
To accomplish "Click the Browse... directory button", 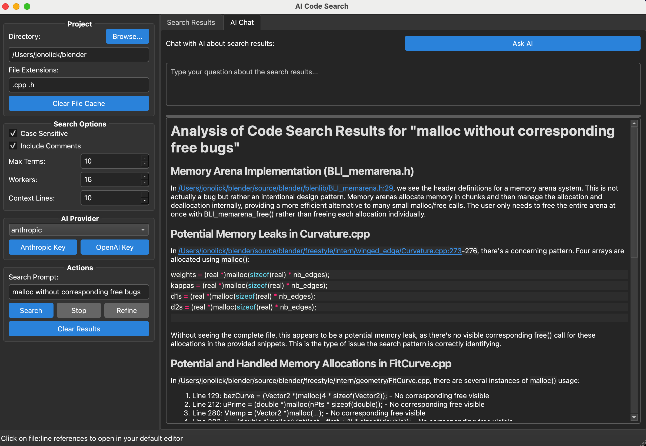I will point(127,36).
